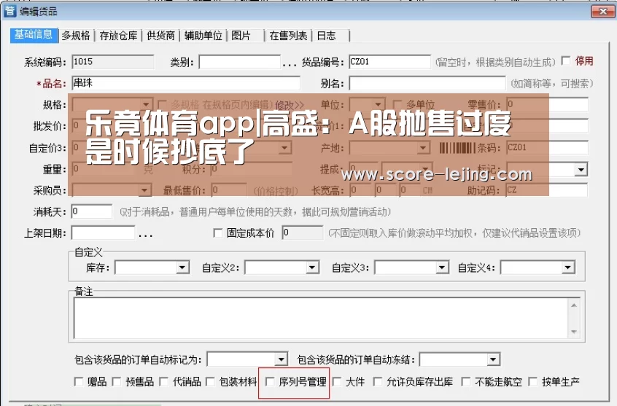Toggle the 停用 checkbox
This screenshot has height=406, width=617.
coord(566,61)
